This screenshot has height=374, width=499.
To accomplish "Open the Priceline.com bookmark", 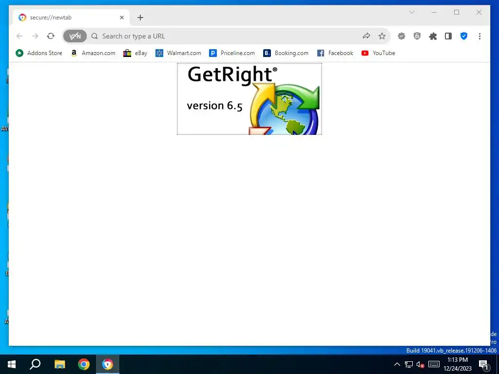I will pyautogui.click(x=231, y=53).
